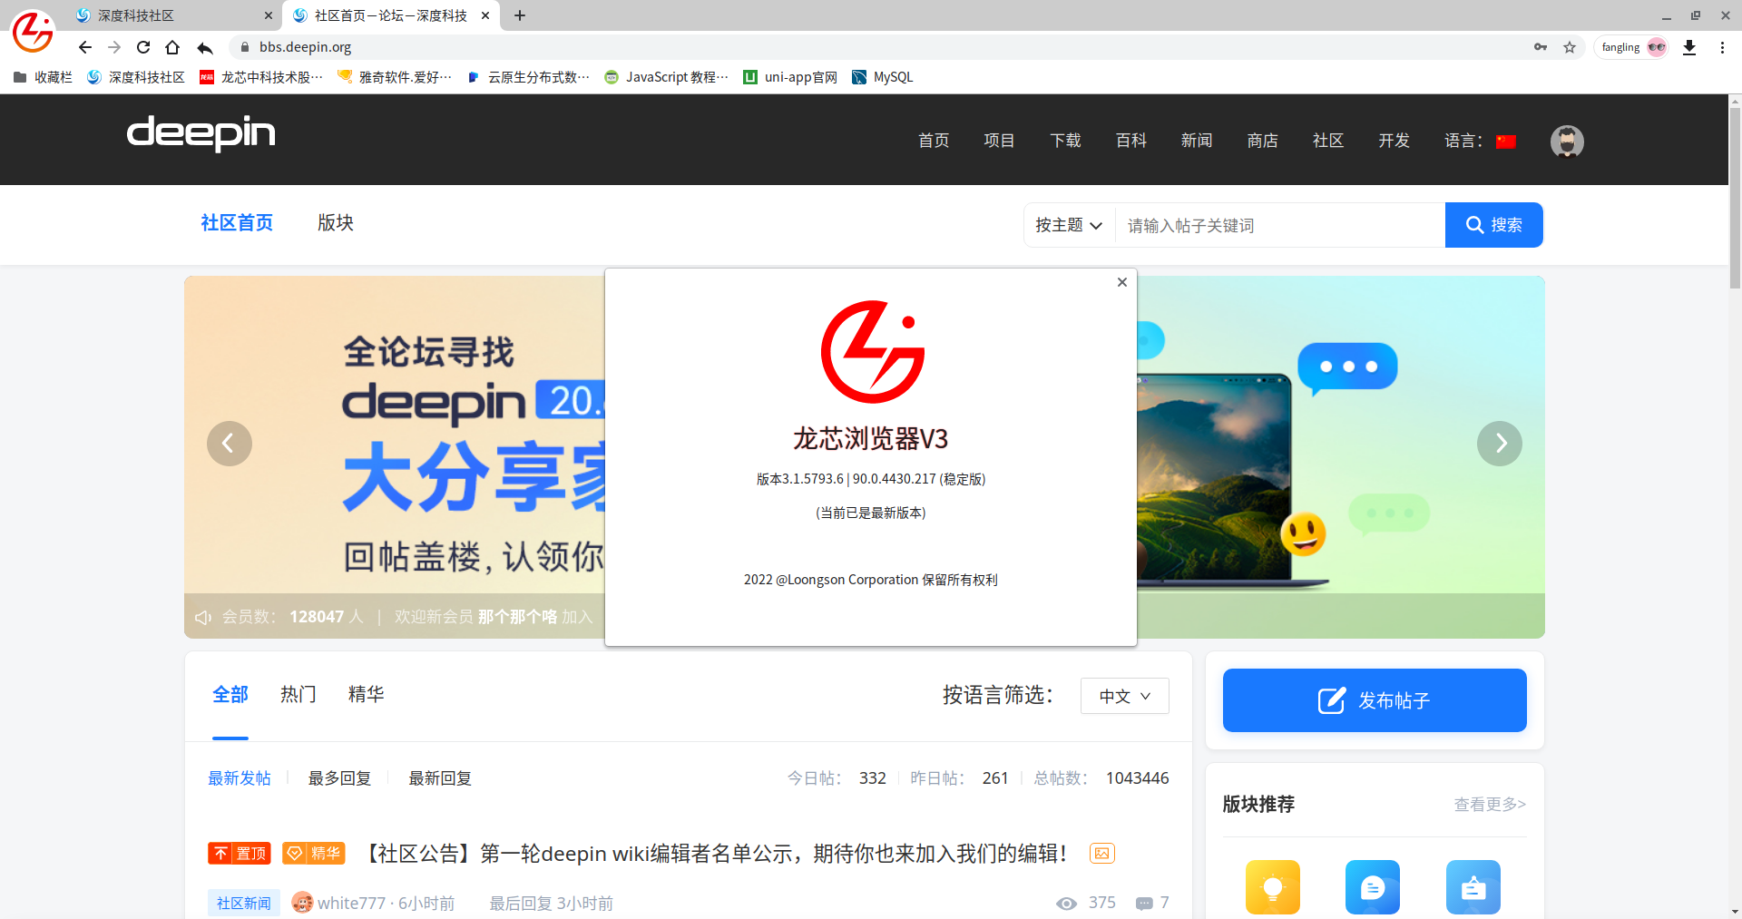The width and height of the screenshot is (1742, 919).
Task: Go to 首页 in the site navigation
Action: (x=934, y=141)
